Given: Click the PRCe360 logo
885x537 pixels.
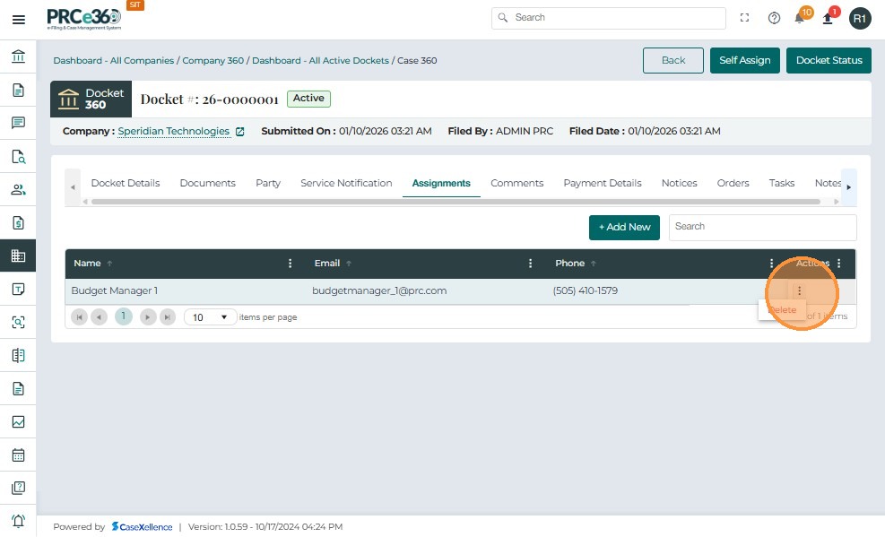Looking at the screenshot, I should pos(84,18).
